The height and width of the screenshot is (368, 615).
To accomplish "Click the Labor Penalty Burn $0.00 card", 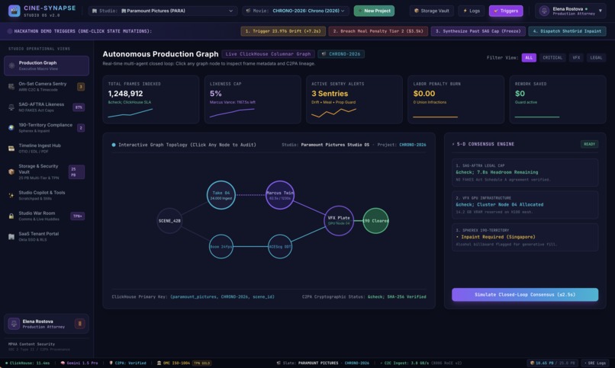I will tap(456, 100).
